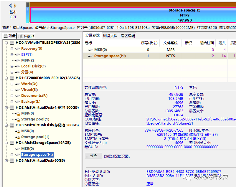Select Storage pool(1) under HD2
The width and height of the screenshot is (236, 187).
[x=35, y=119]
